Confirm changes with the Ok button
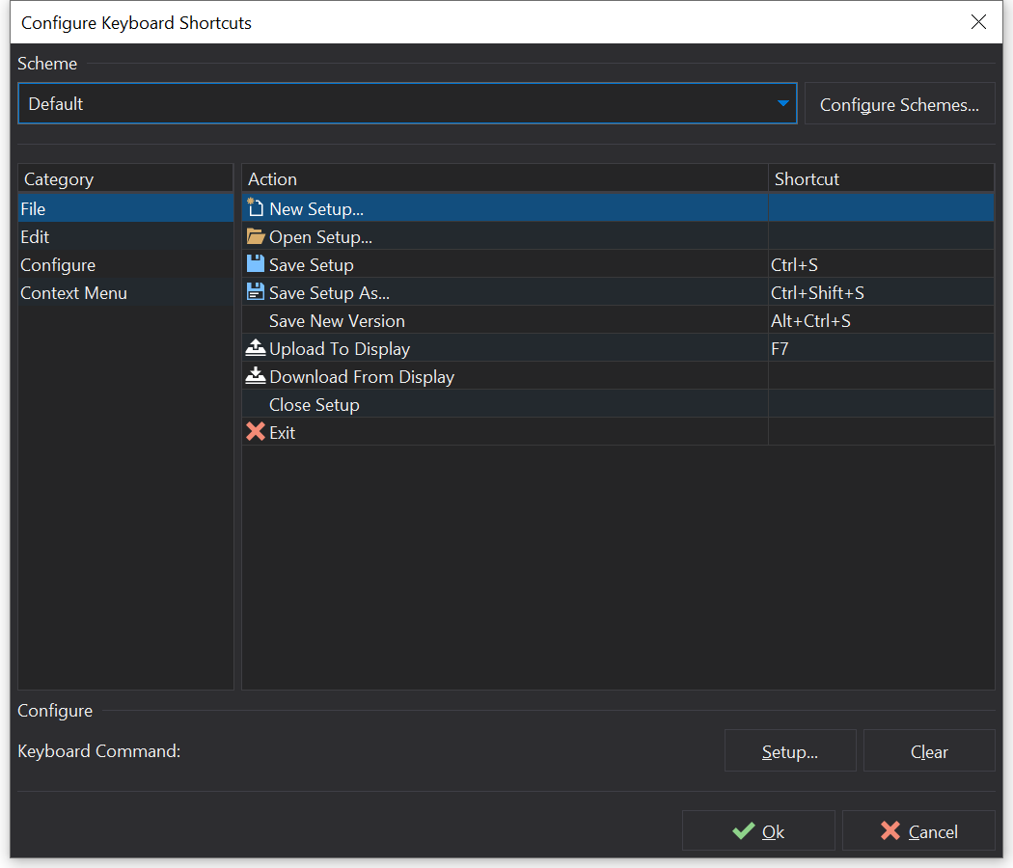 [x=758, y=831]
